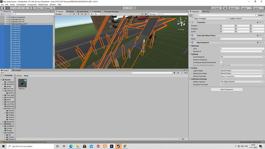Click the Pause button
This screenshot has height=149, width=265.
click(129, 8)
